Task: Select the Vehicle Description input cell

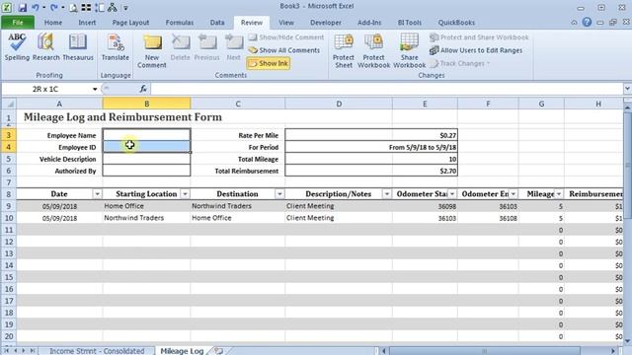Action: tap(146, 159)
